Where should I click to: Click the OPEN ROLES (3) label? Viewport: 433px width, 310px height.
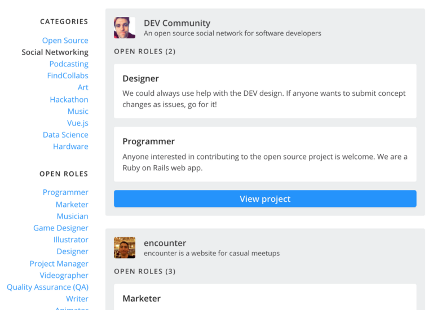click(x=145, y=272)
